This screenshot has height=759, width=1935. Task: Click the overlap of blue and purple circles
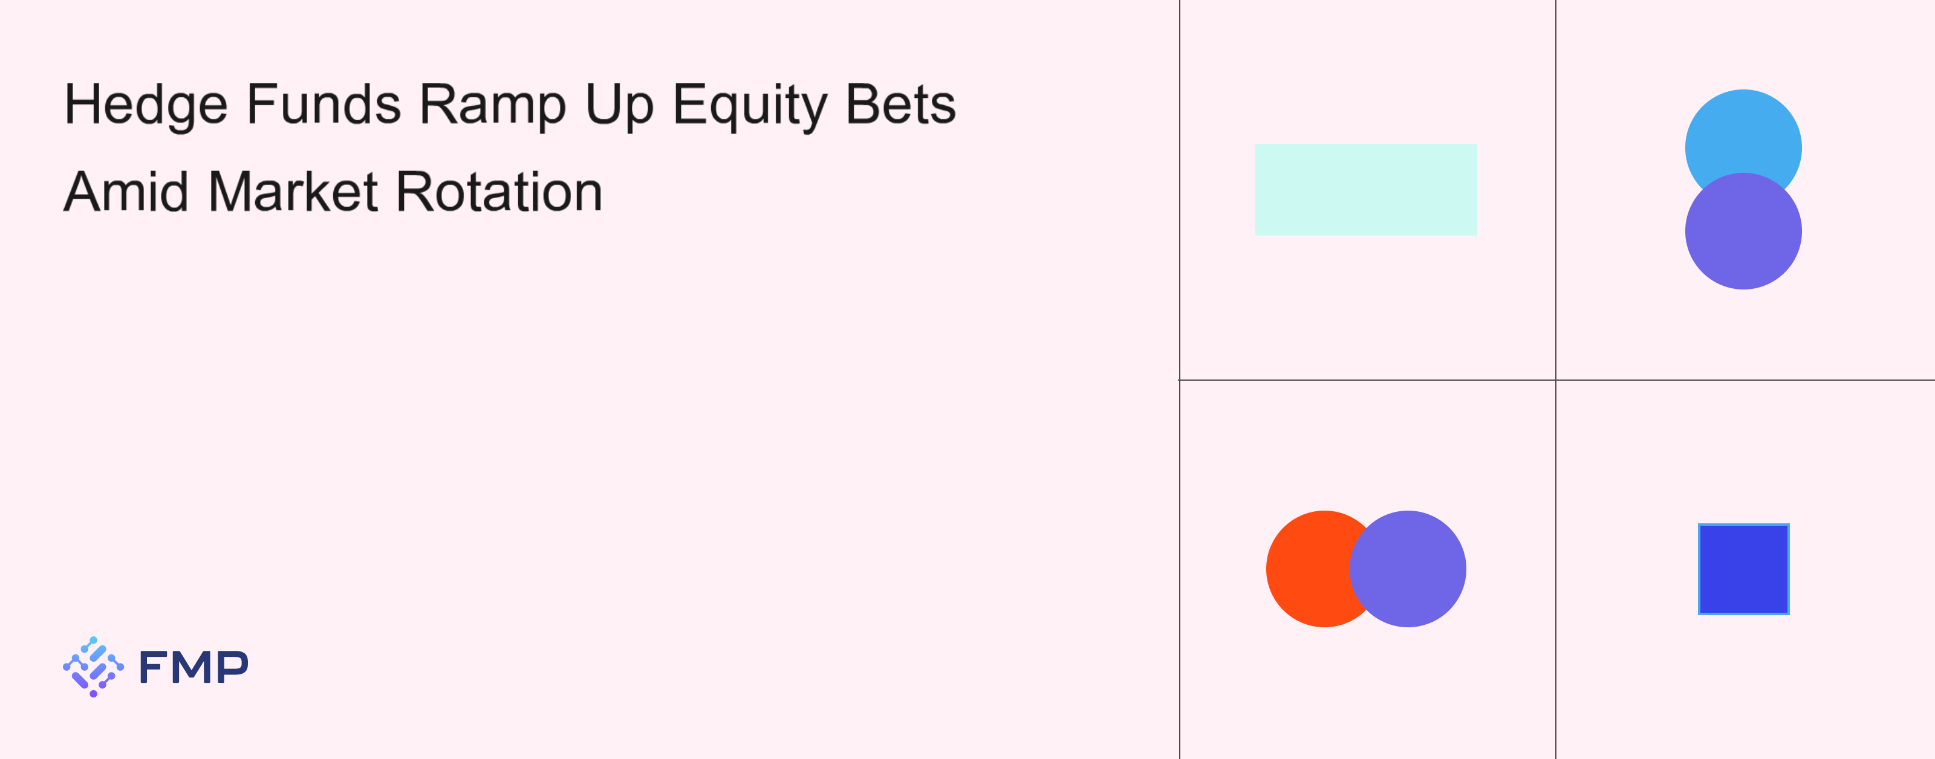tap(1743, 186)
